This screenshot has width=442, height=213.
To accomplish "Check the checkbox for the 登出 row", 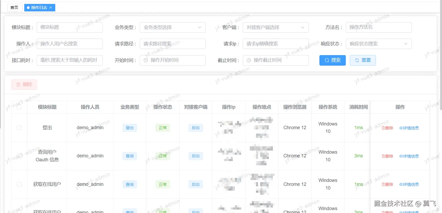I will [19, 128].
